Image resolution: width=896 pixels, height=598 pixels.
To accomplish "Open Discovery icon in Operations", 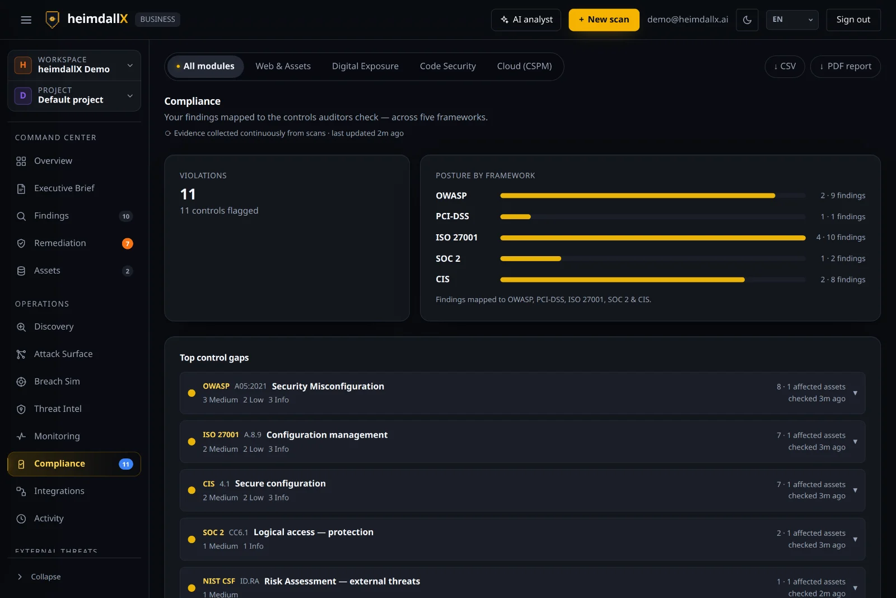I will tap(21, 327).
